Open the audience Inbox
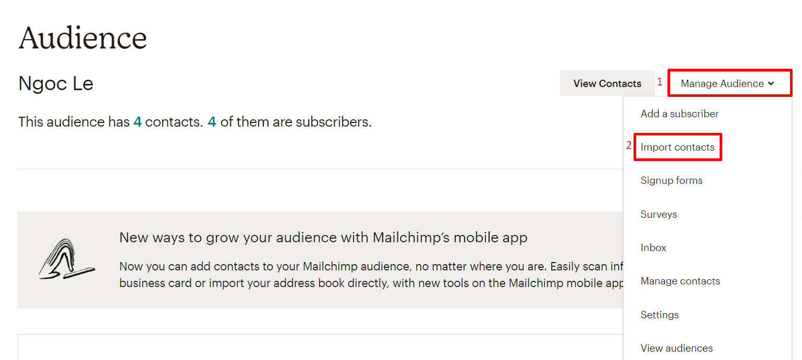802x360 pixels. pyautogui.click(x=653, y=247)
